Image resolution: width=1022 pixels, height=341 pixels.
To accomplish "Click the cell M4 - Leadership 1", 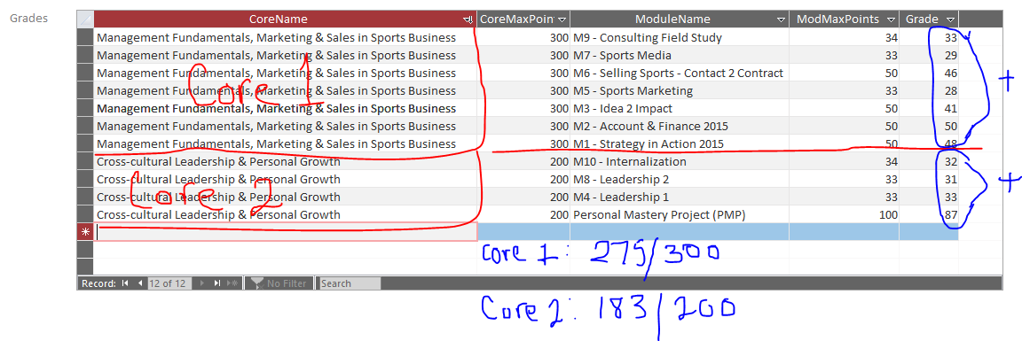I will tap(680, 197).
